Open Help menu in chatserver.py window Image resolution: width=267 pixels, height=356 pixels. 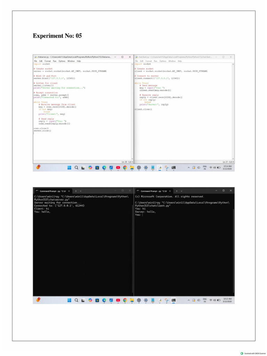[x=79, y=61]
